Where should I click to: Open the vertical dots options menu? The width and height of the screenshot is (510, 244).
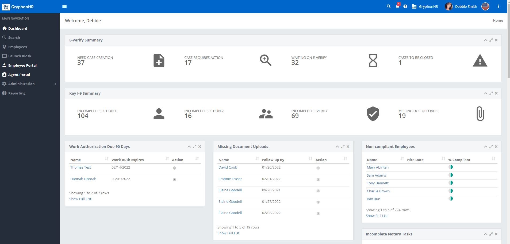click(x=498, y=6)
